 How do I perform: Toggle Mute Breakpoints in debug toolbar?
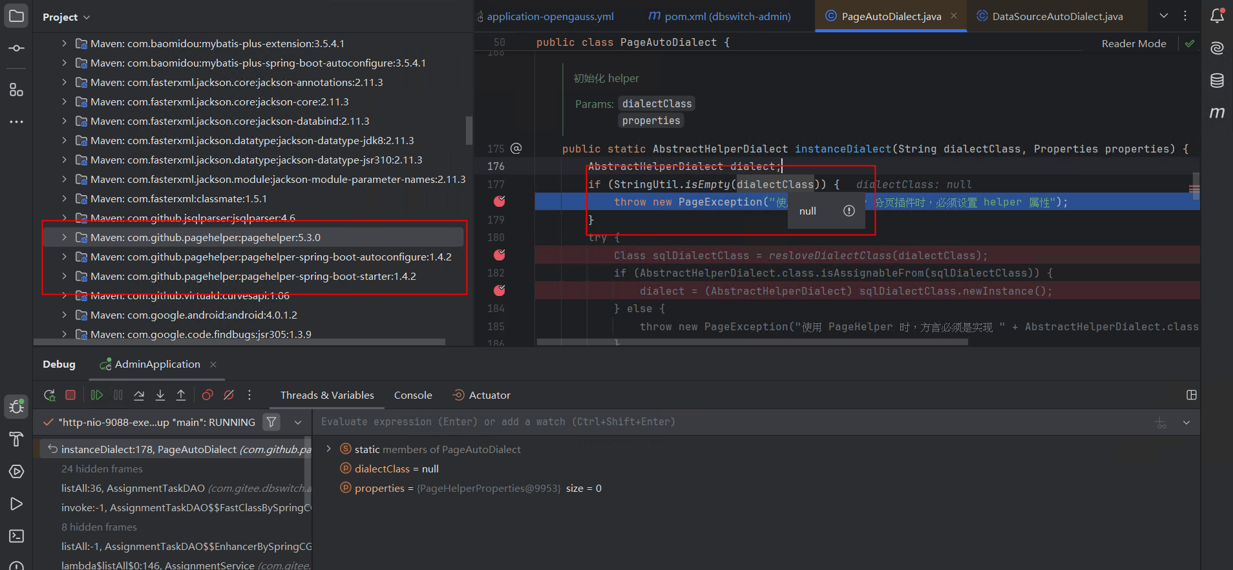(x=229, y=395)
